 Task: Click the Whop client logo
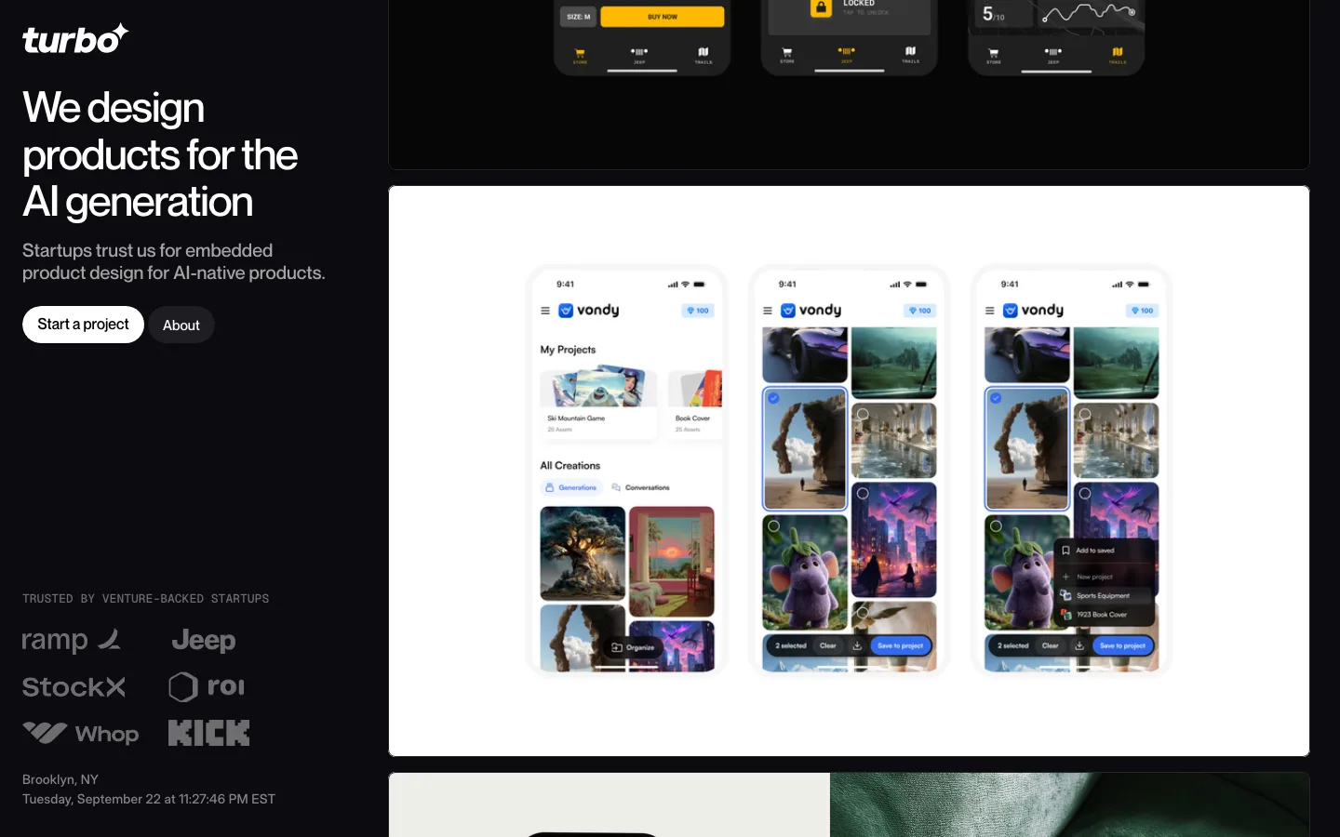[x=80, y=734]
